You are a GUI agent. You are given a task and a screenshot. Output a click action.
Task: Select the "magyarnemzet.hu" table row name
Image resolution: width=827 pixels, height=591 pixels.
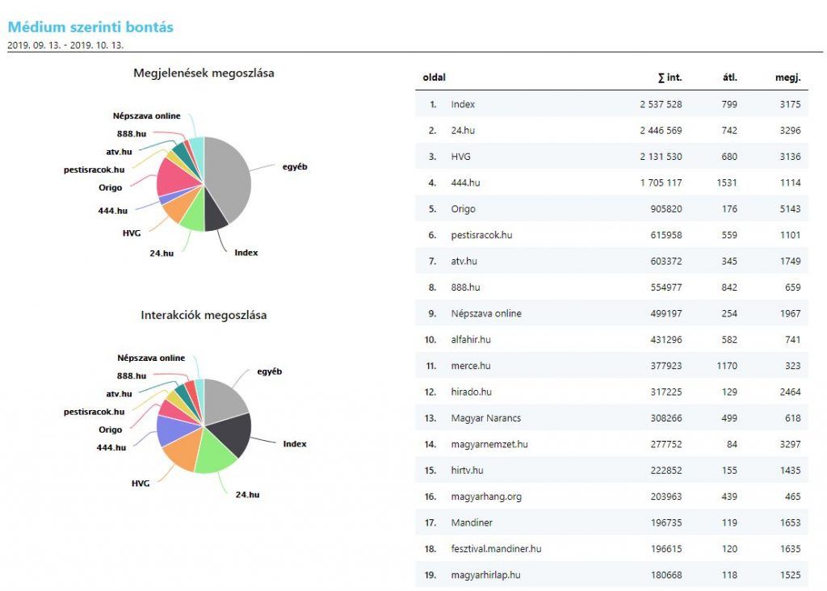[489, 444]
